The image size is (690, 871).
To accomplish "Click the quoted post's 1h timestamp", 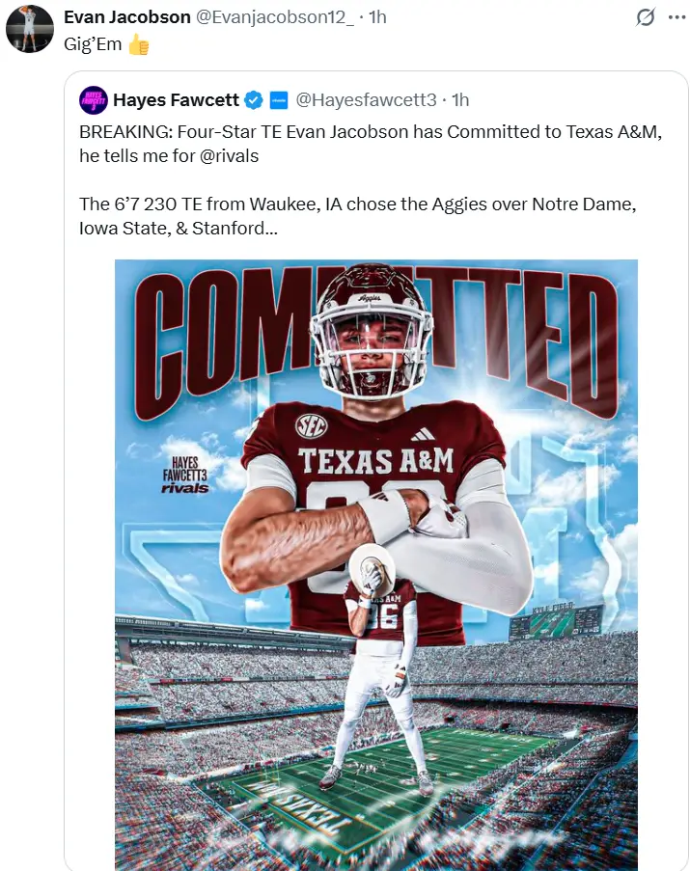I will [460, 100].
